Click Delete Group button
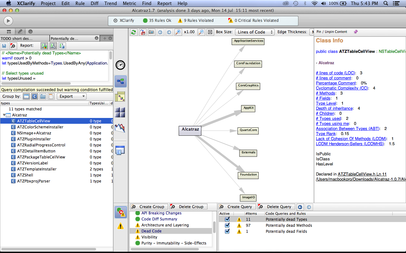 point(188,207)
